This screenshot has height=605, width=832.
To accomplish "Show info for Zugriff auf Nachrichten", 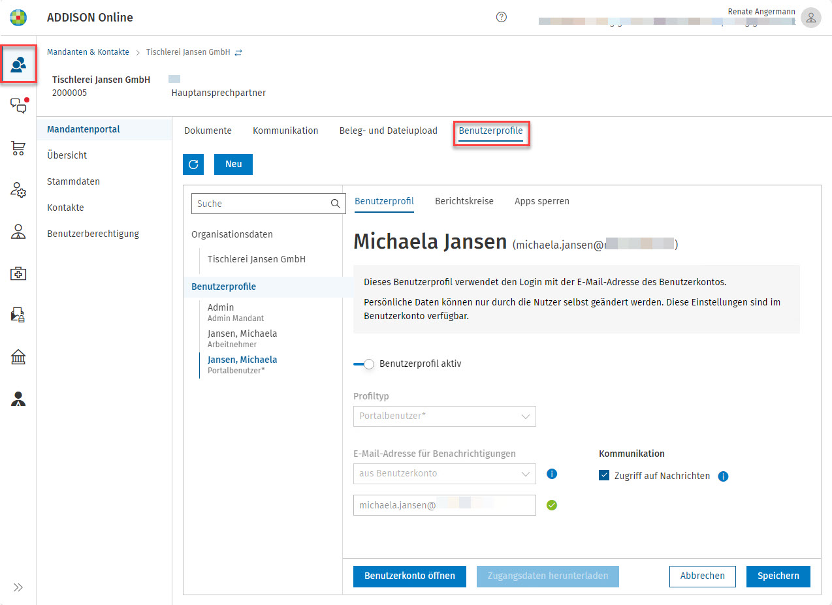I will [x=723, y=476].
